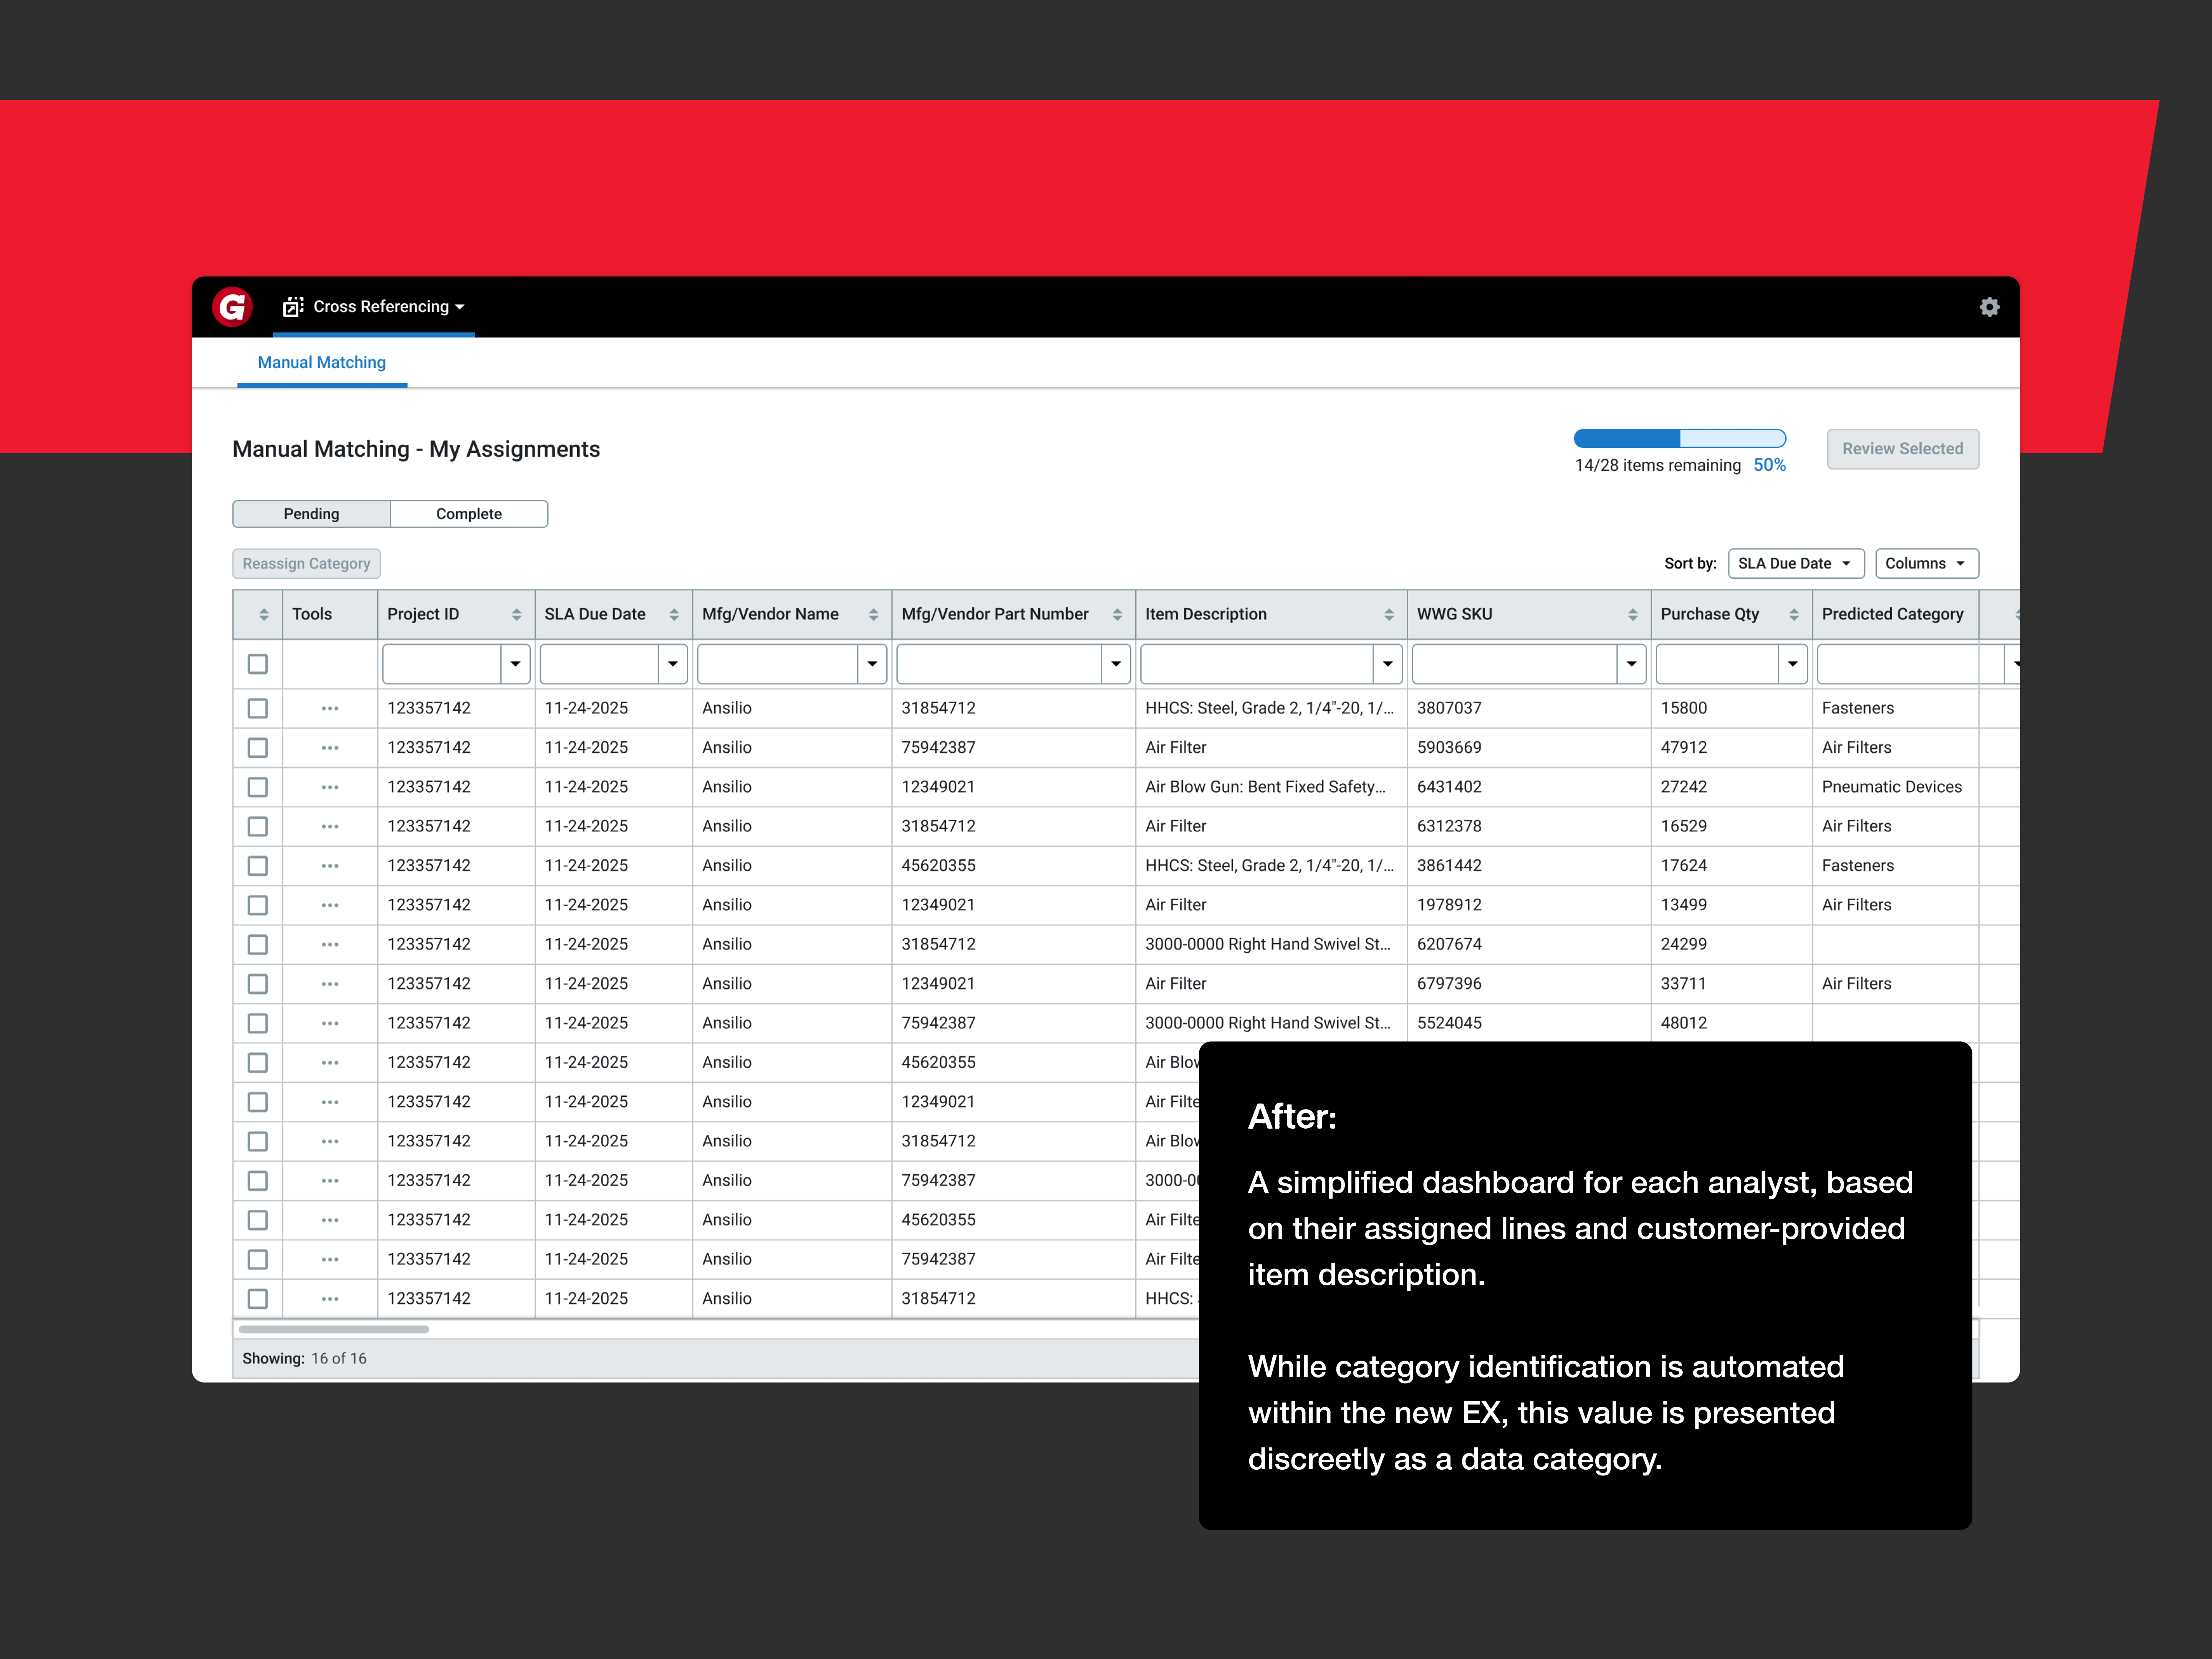2212x1659 pixels.
Task: Click the Review Selected button
Action: [x=1902, y=449]
